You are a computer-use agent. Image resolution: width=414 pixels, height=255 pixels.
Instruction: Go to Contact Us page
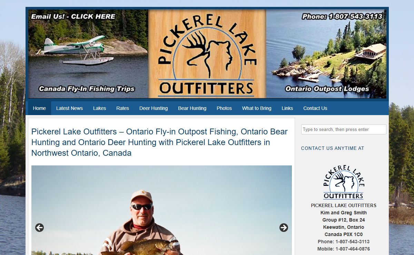(315, 108)
